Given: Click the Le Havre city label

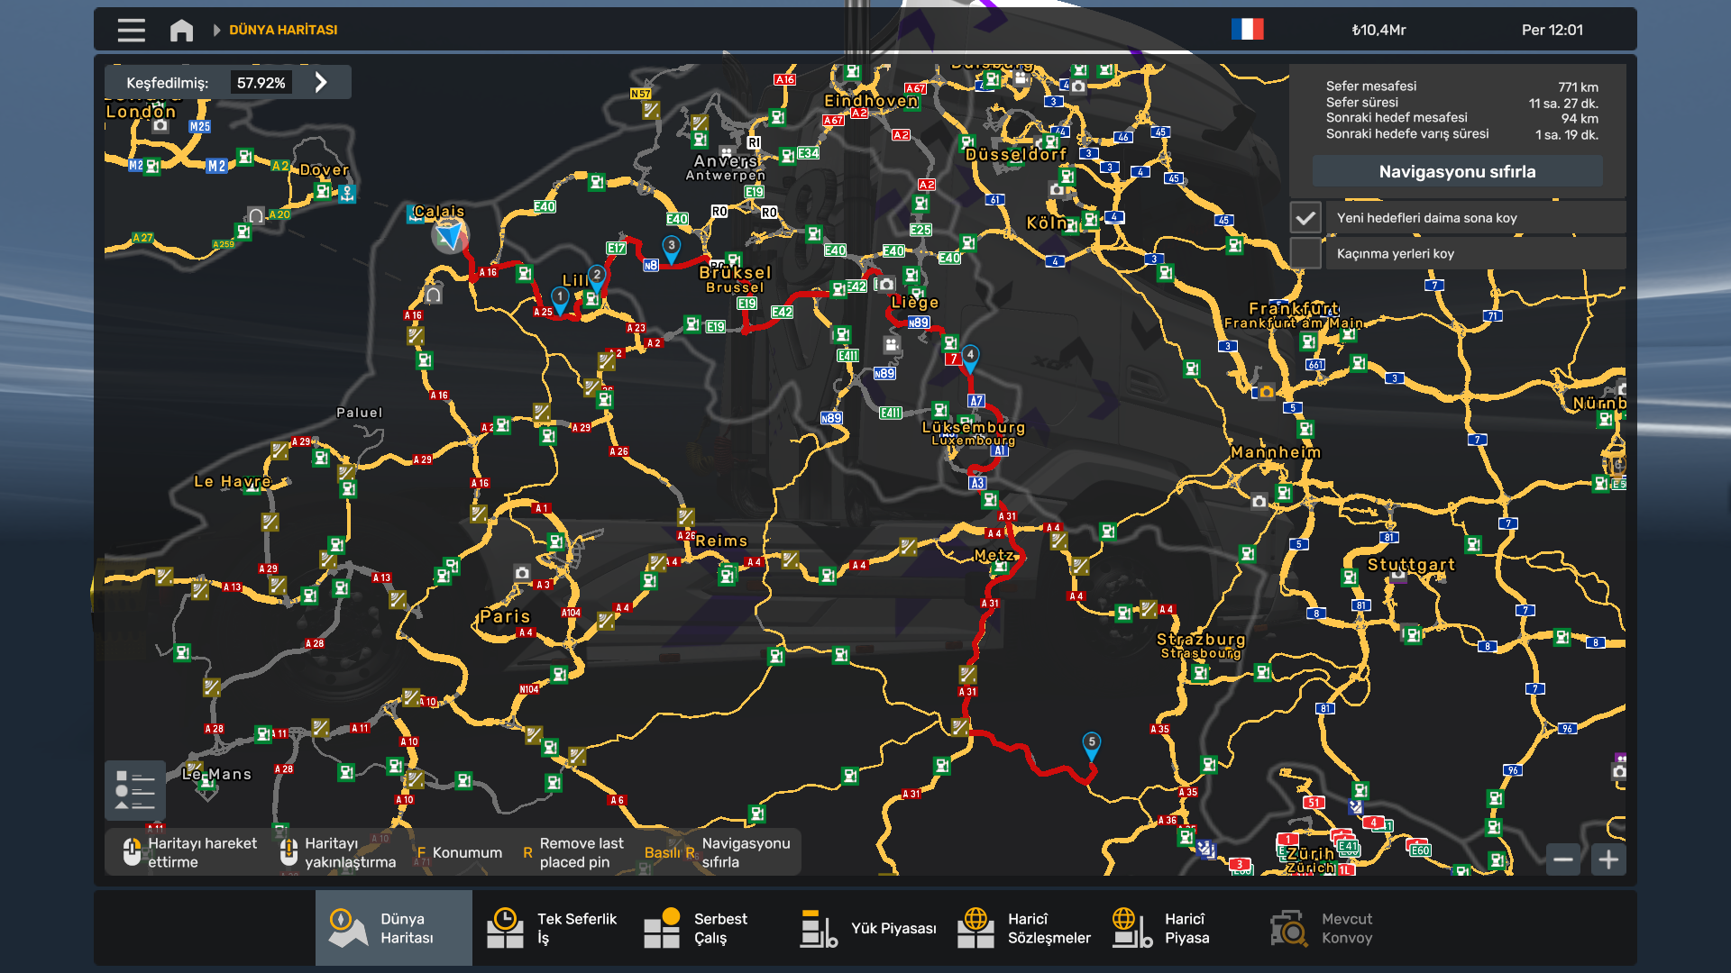Looking at the screenshot, I should point(233,481).
